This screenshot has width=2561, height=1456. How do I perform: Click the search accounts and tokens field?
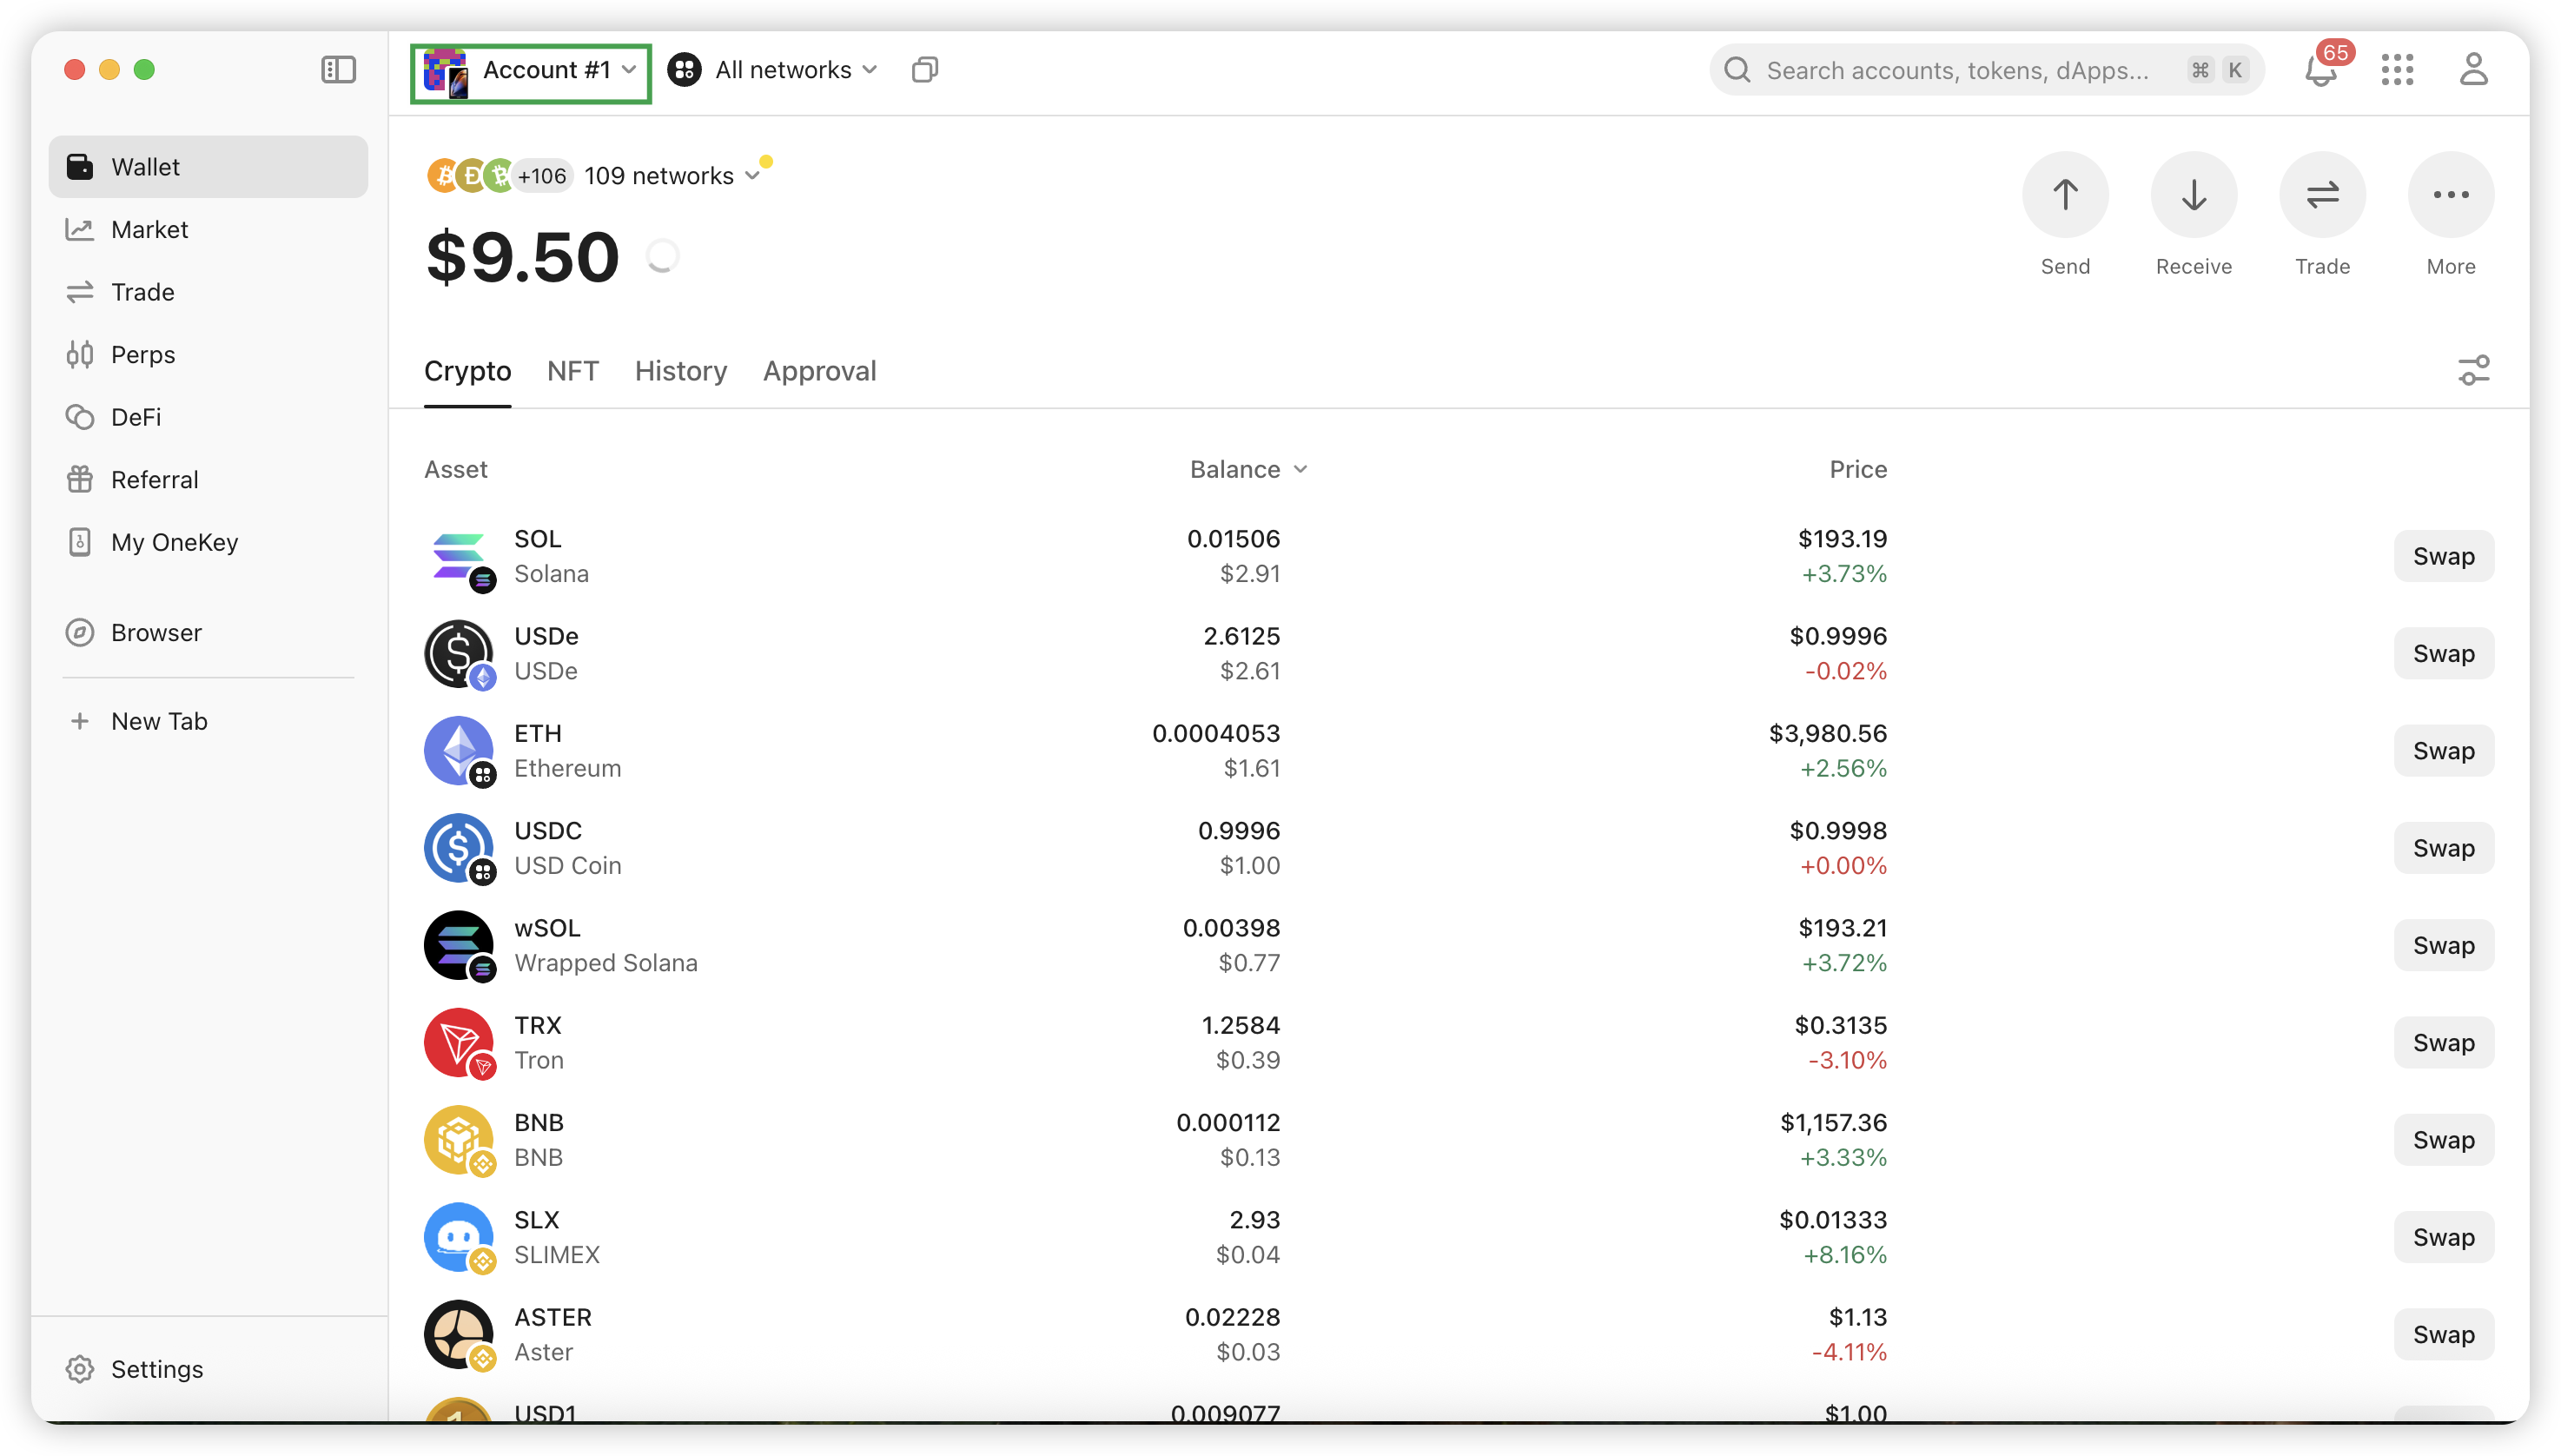tap(1986, 70)
